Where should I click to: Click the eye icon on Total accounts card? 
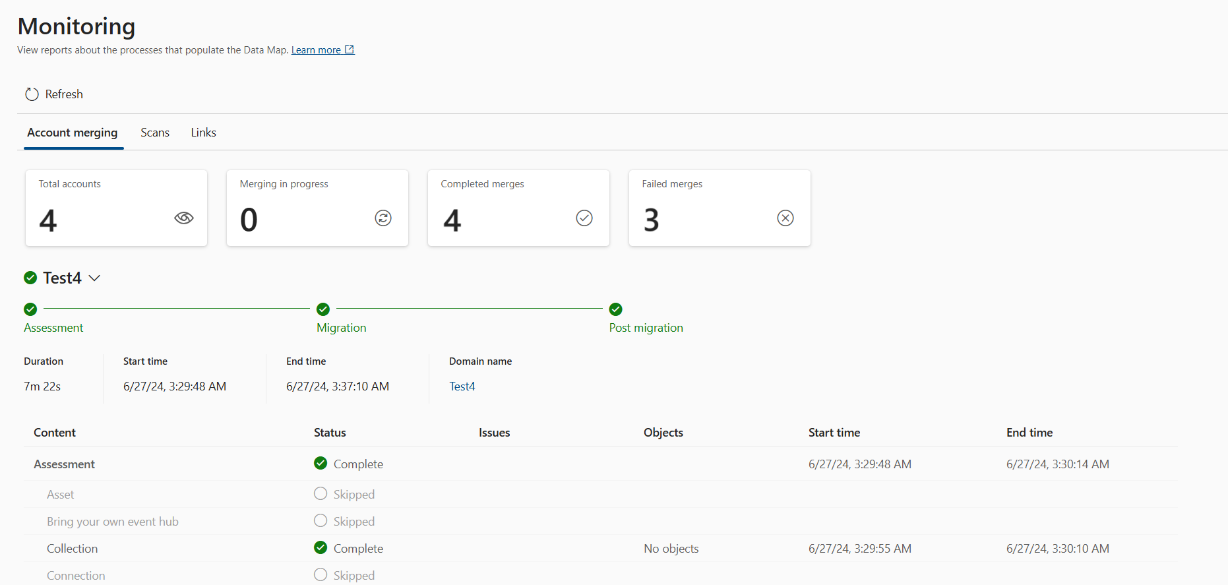[x=184, y=218]
